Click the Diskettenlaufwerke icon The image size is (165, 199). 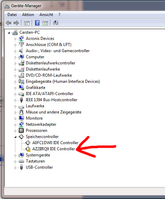tap(21, 69)
